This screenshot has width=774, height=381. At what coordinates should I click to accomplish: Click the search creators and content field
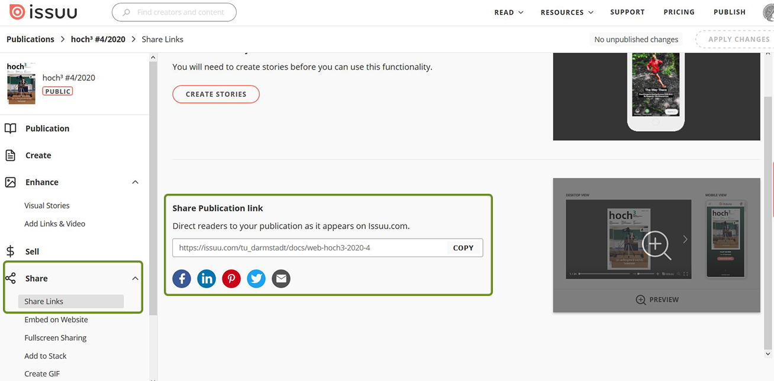pos(174,12)
